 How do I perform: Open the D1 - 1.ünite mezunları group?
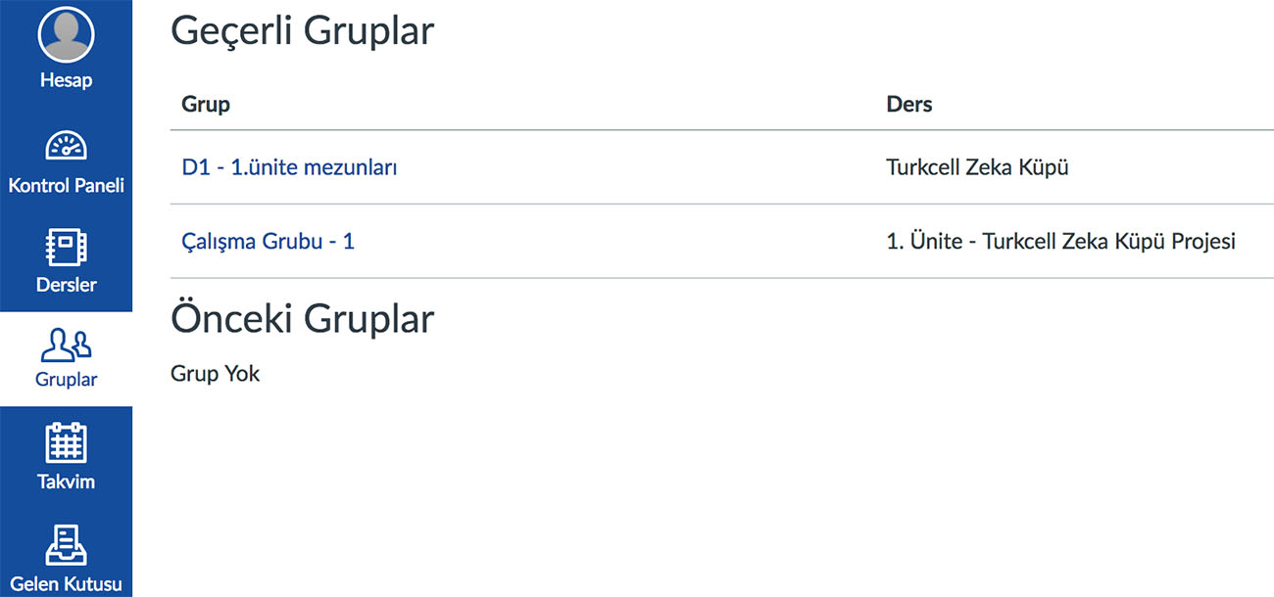pos(289,167)
